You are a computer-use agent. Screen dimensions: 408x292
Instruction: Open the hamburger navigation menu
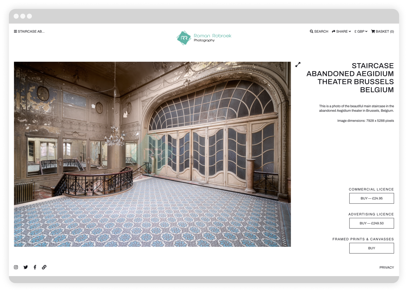pos(15,31)
